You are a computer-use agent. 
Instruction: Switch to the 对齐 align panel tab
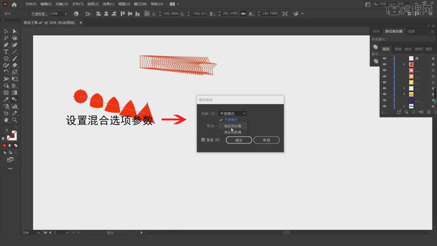376,31
